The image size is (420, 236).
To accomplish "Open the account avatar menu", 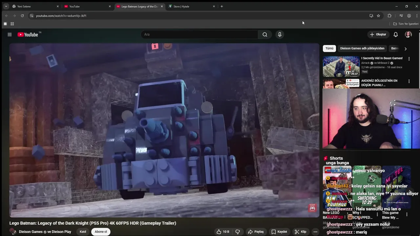I will pyautogui.click(x=408, y=34).
